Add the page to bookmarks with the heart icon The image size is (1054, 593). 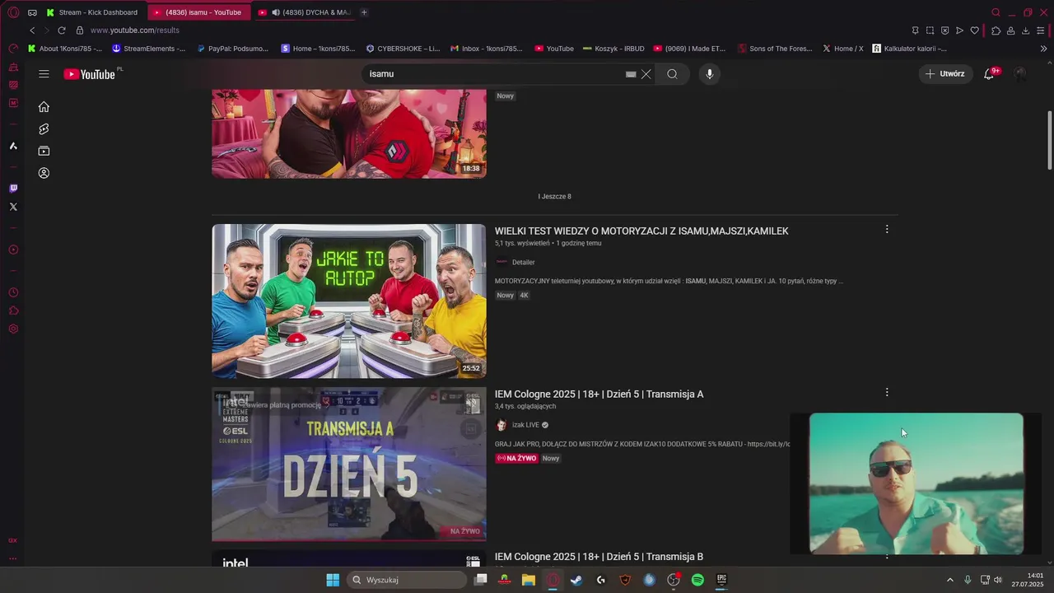click(974, 30)
